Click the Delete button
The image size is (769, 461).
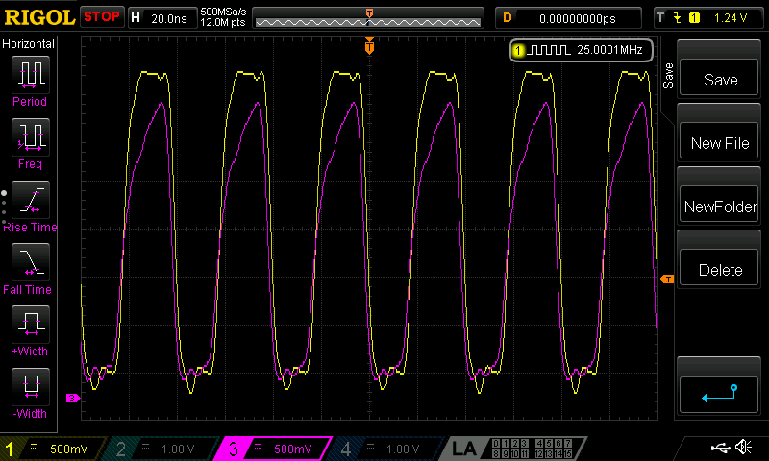tap(719, 268)
